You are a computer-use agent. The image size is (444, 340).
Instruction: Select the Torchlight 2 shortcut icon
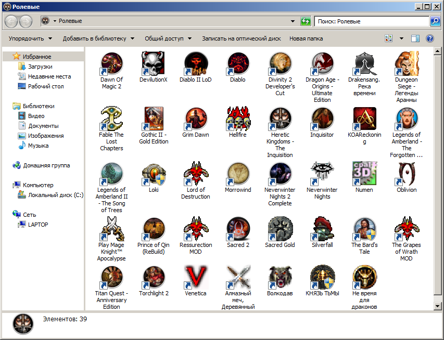153,278
